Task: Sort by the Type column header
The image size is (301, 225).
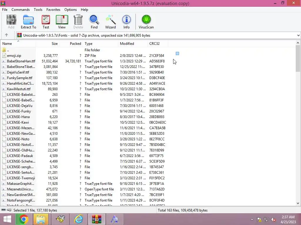Action: (101, 44)
